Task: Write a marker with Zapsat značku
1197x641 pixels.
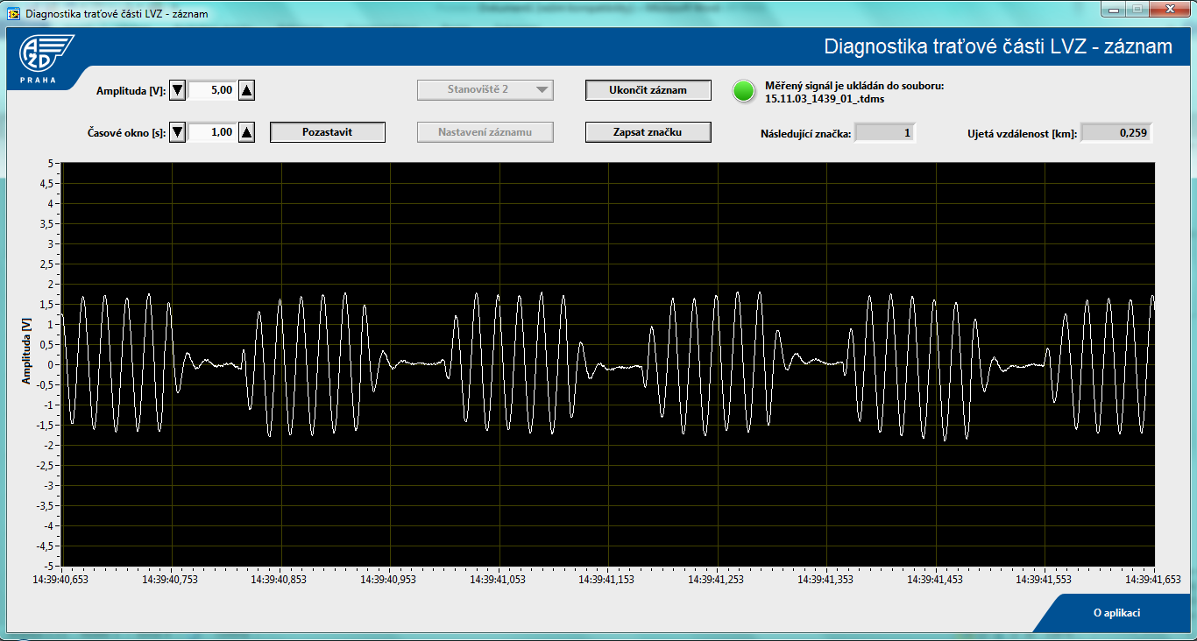Action: coord(648,132)
